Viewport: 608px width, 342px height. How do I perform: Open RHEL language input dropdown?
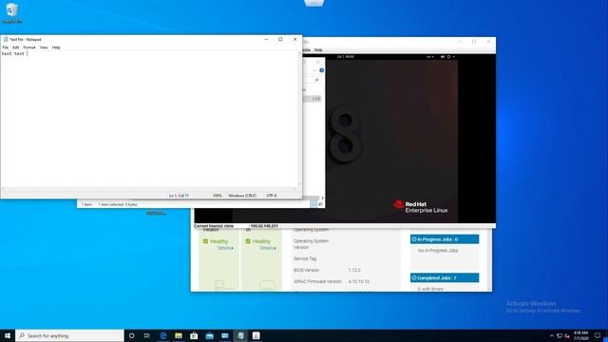tap(429, 57)
